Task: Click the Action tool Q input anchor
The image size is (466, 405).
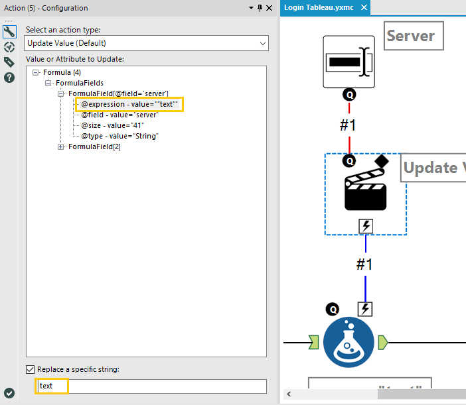Action: (x=349, y=161)
